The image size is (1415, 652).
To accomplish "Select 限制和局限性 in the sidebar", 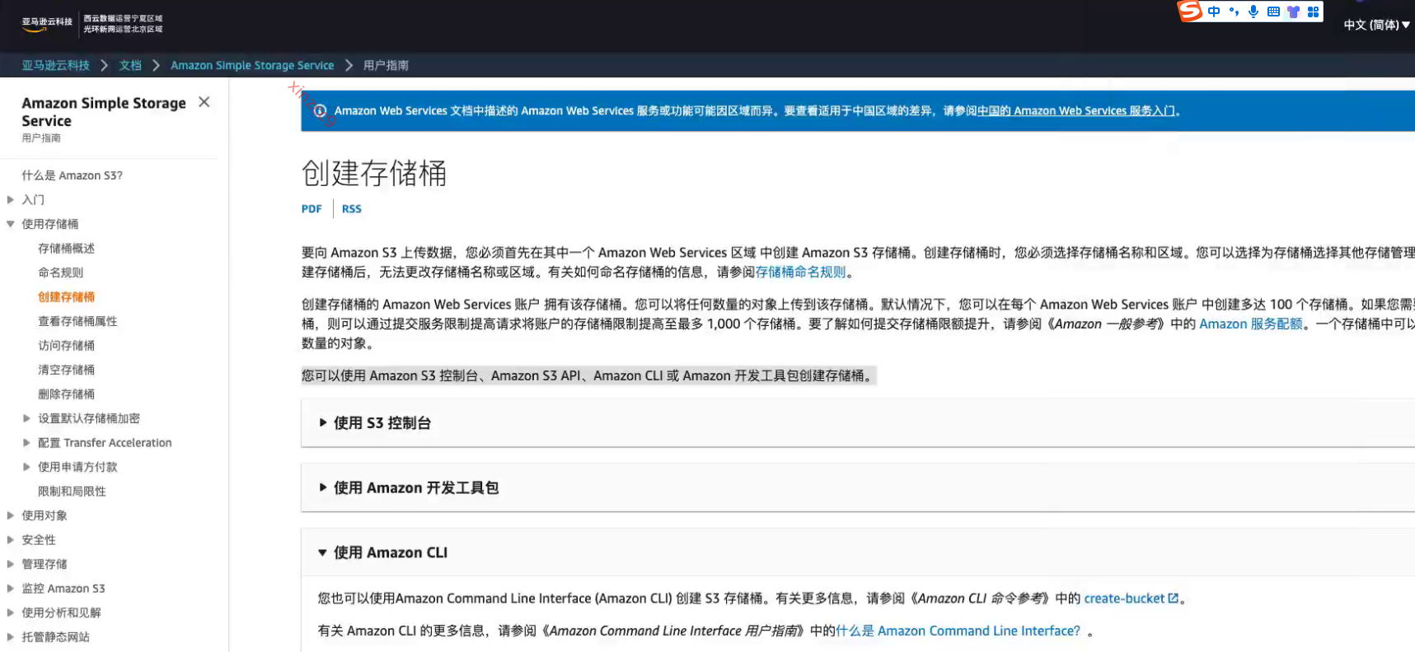I will click(72, 491).
